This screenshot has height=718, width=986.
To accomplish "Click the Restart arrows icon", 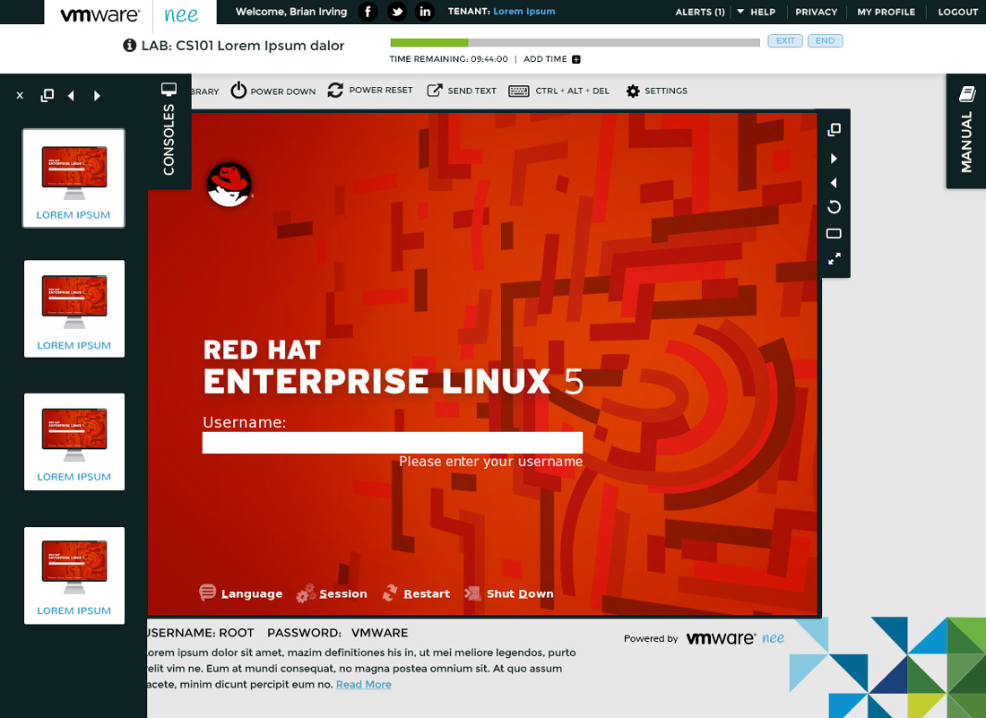I will coord(390,593).
